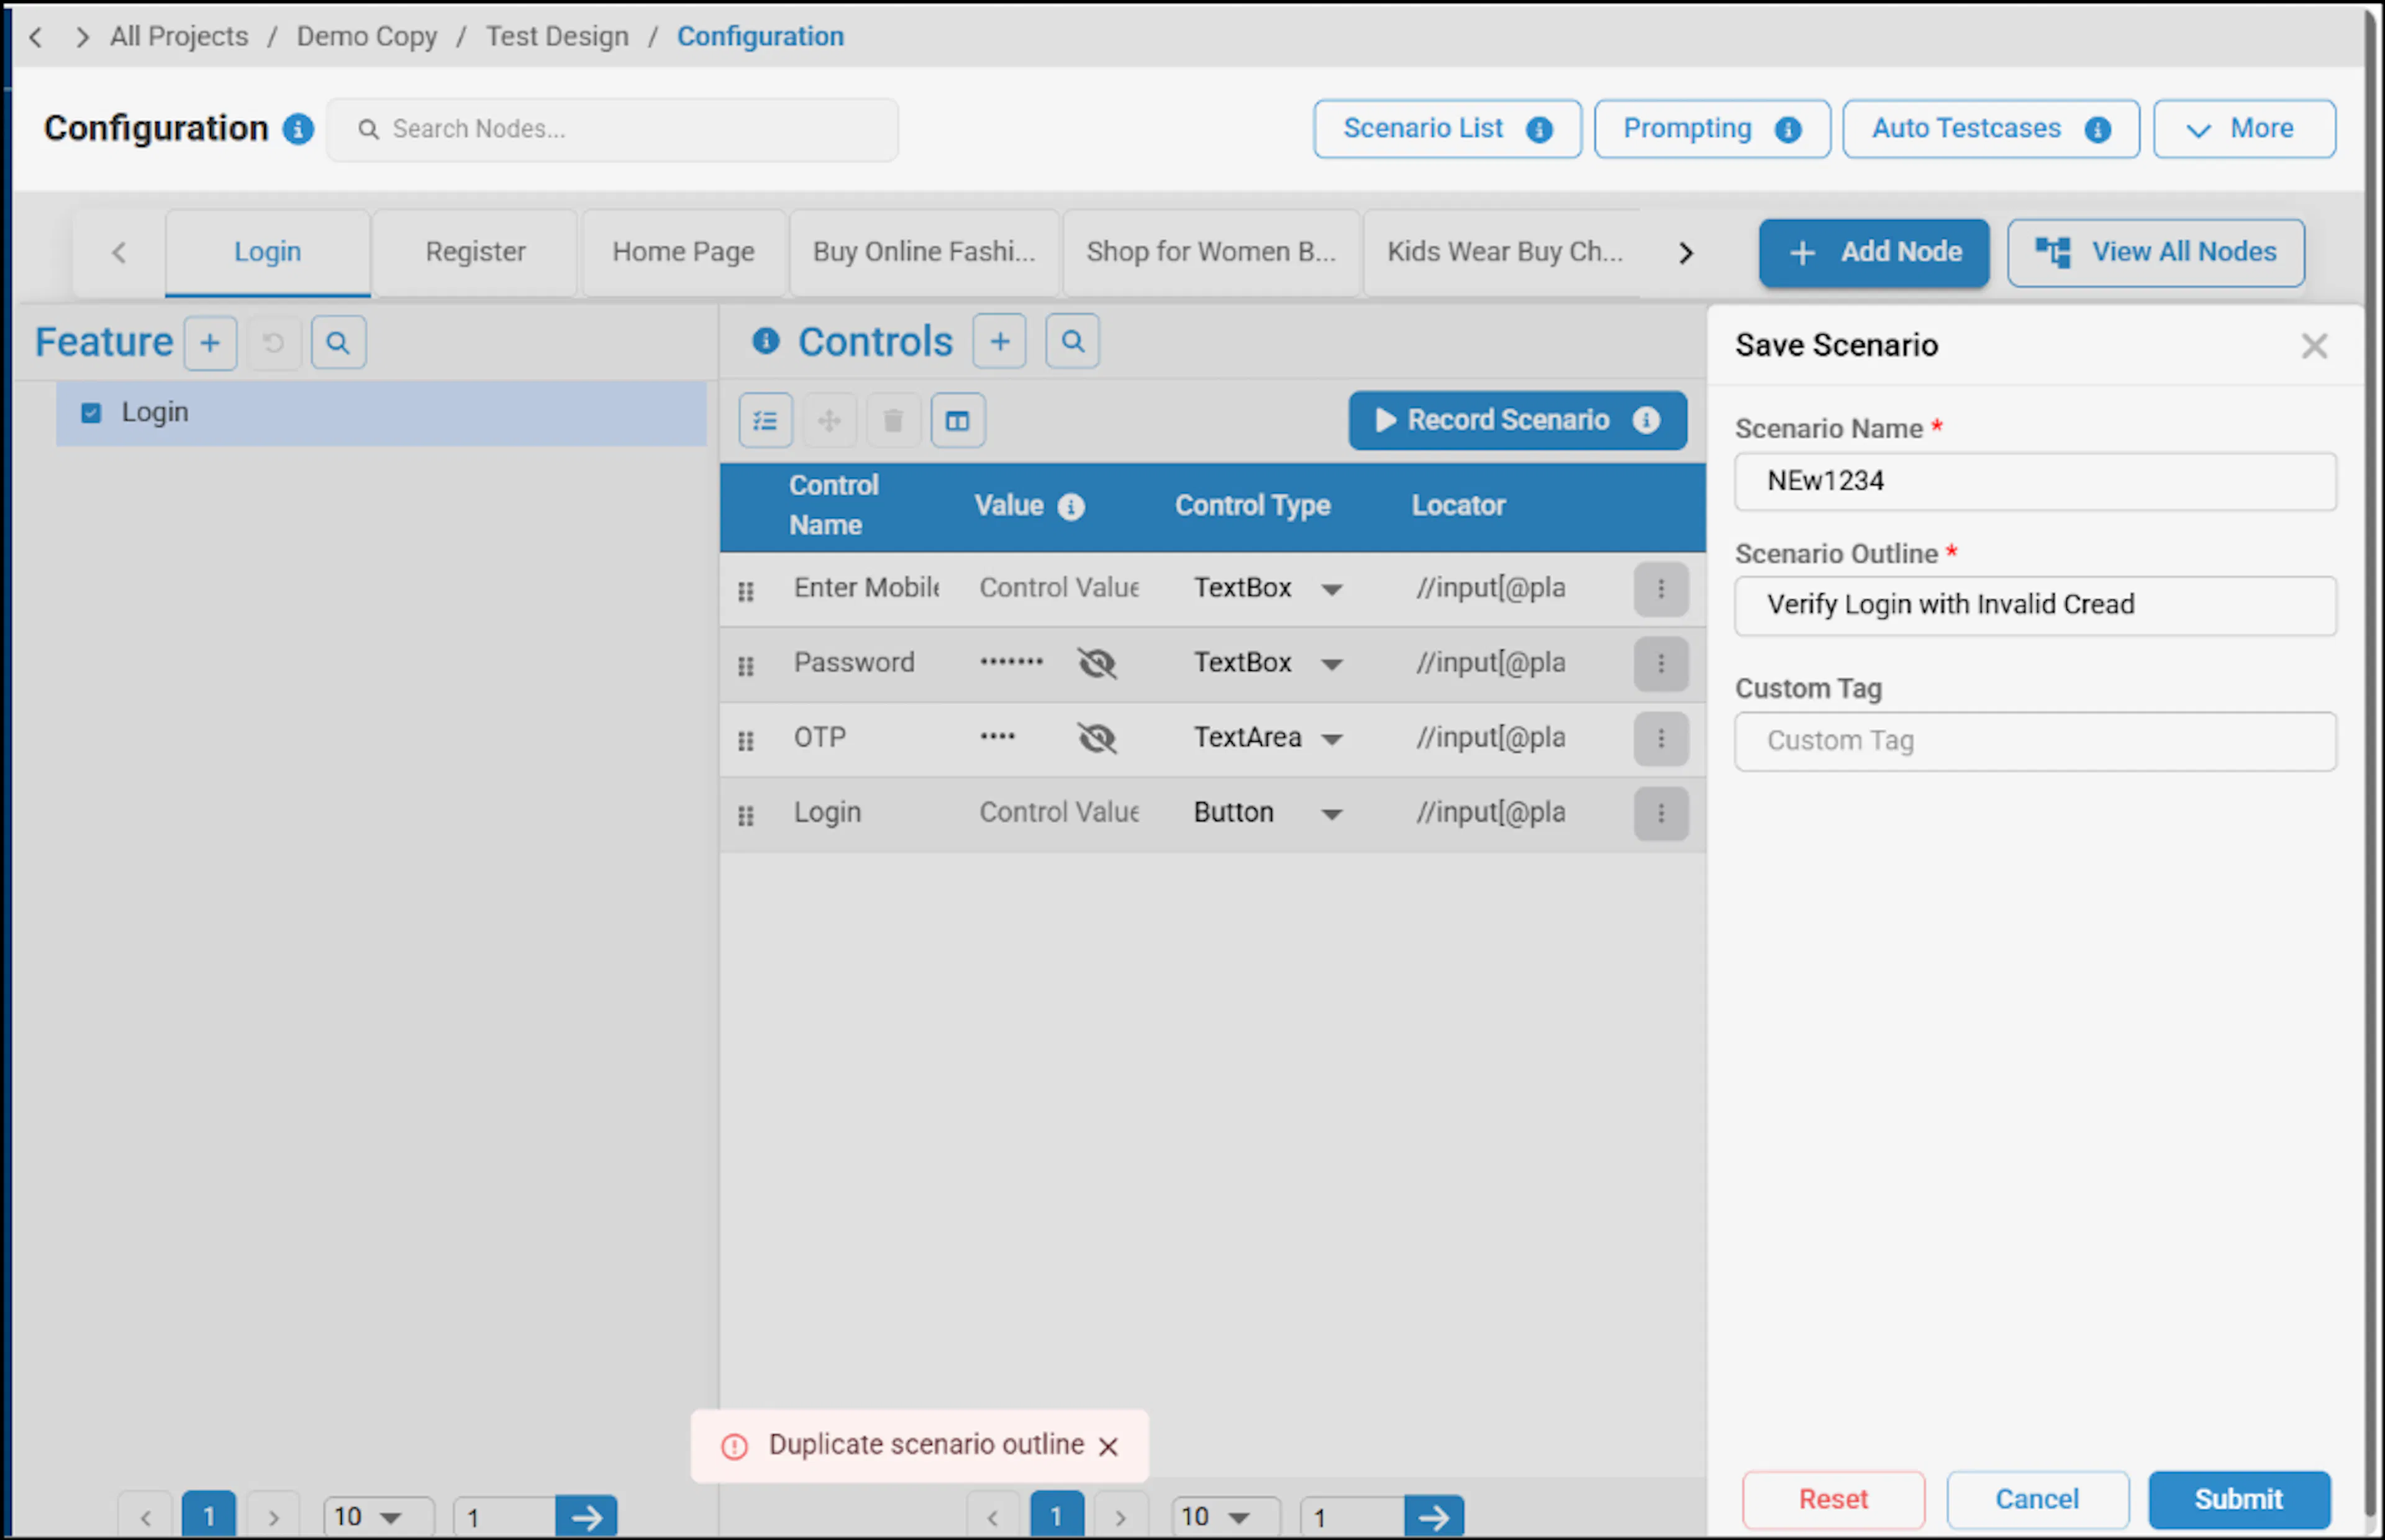Open Control Type dropdown for OTP row
Screen dimensions: 2385x1540
pyautogui.click(x=1332, y=740)
